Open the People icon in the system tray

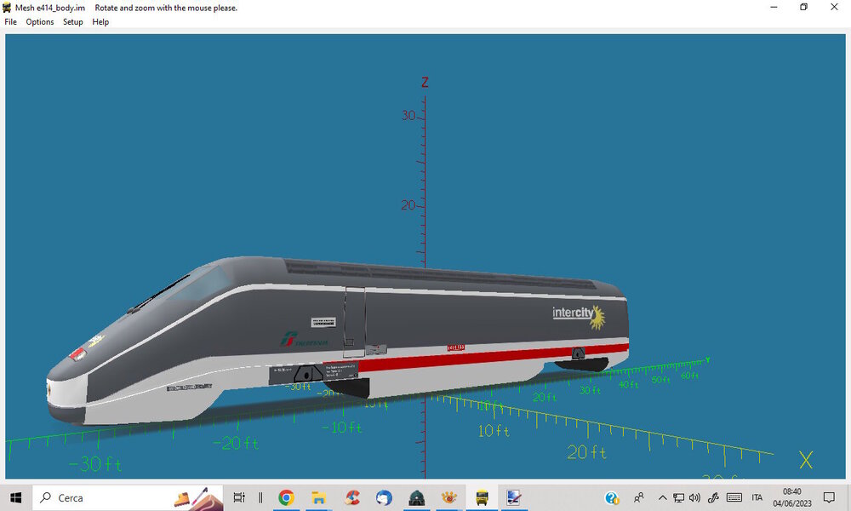point(639,497)
